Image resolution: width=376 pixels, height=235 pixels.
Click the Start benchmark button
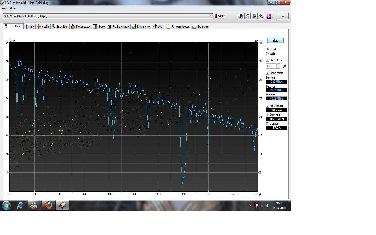(x=275, y=41)
